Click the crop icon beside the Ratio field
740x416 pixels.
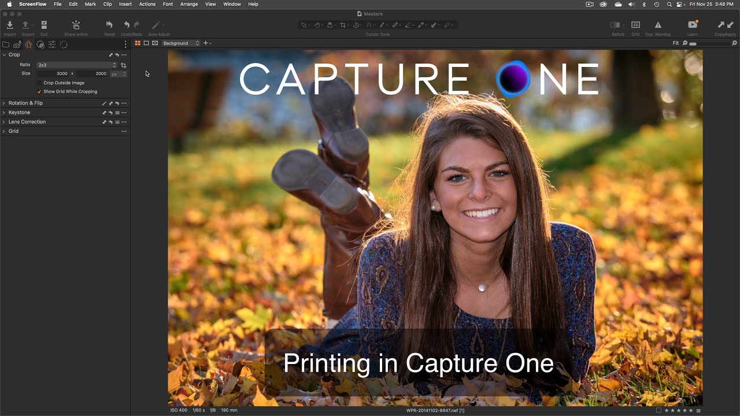(x=124, y=65)
